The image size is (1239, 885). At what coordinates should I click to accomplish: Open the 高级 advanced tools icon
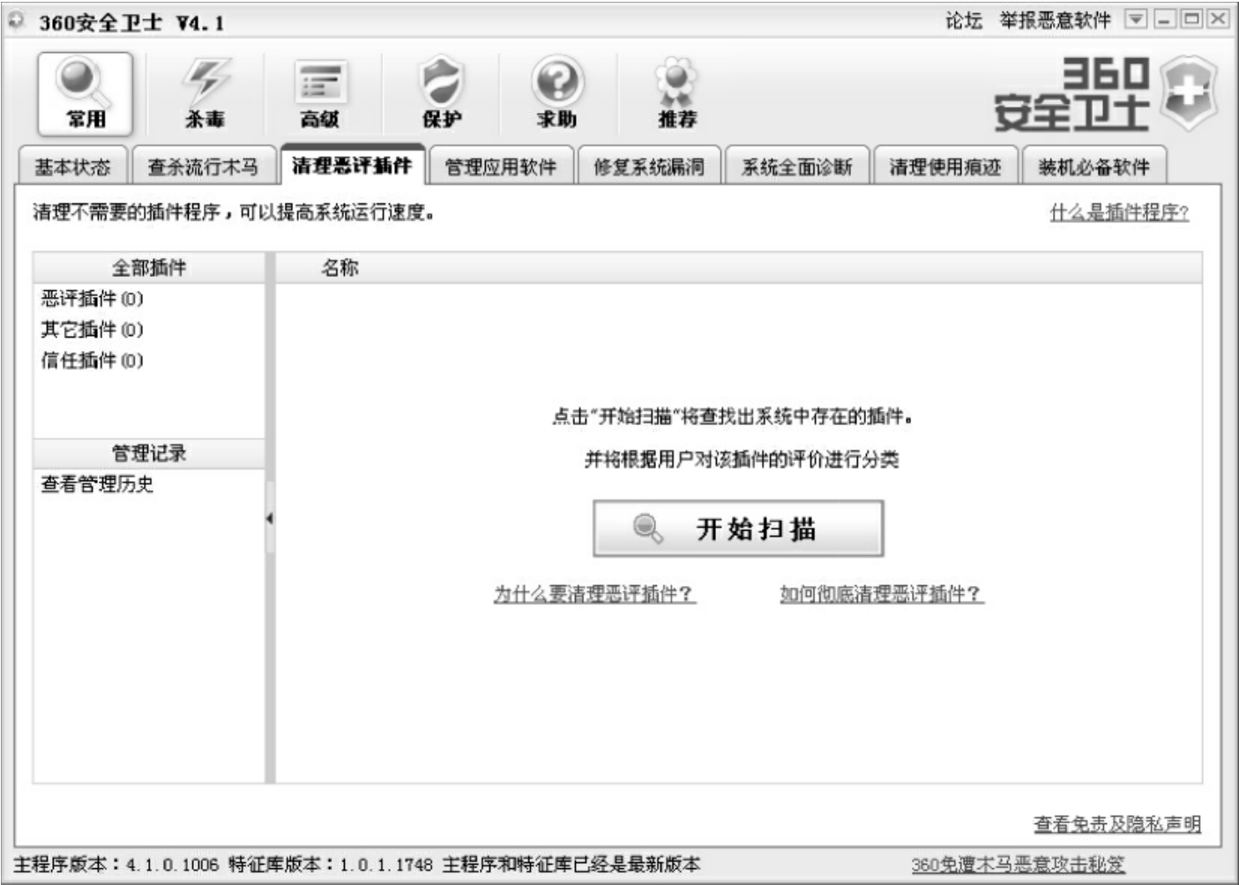click(320, 93)
